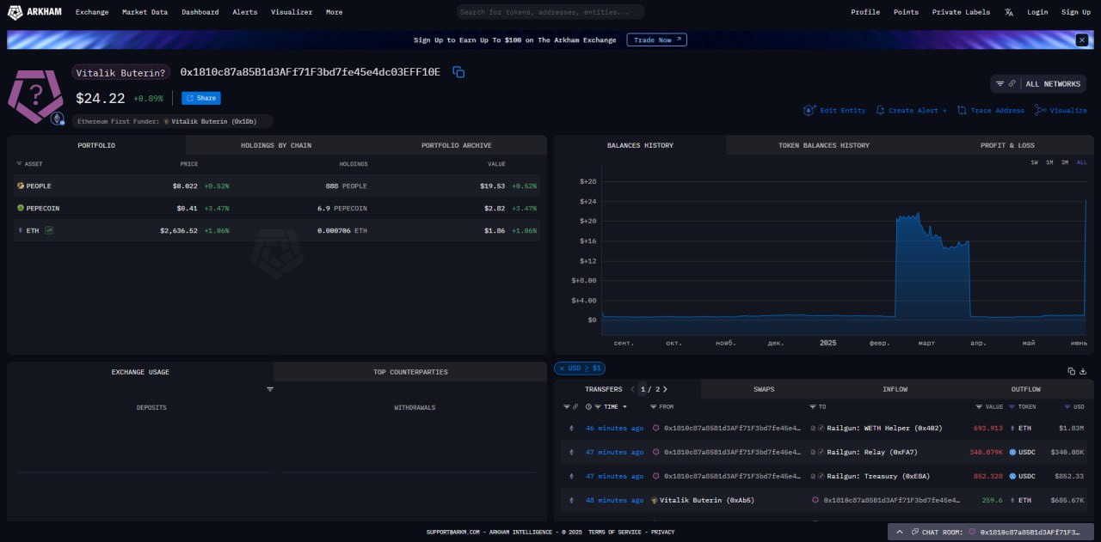This screenshot has height=542, width=1101.
Task: Open the ALL NETWORKS selector
Action: point(1038,83)
